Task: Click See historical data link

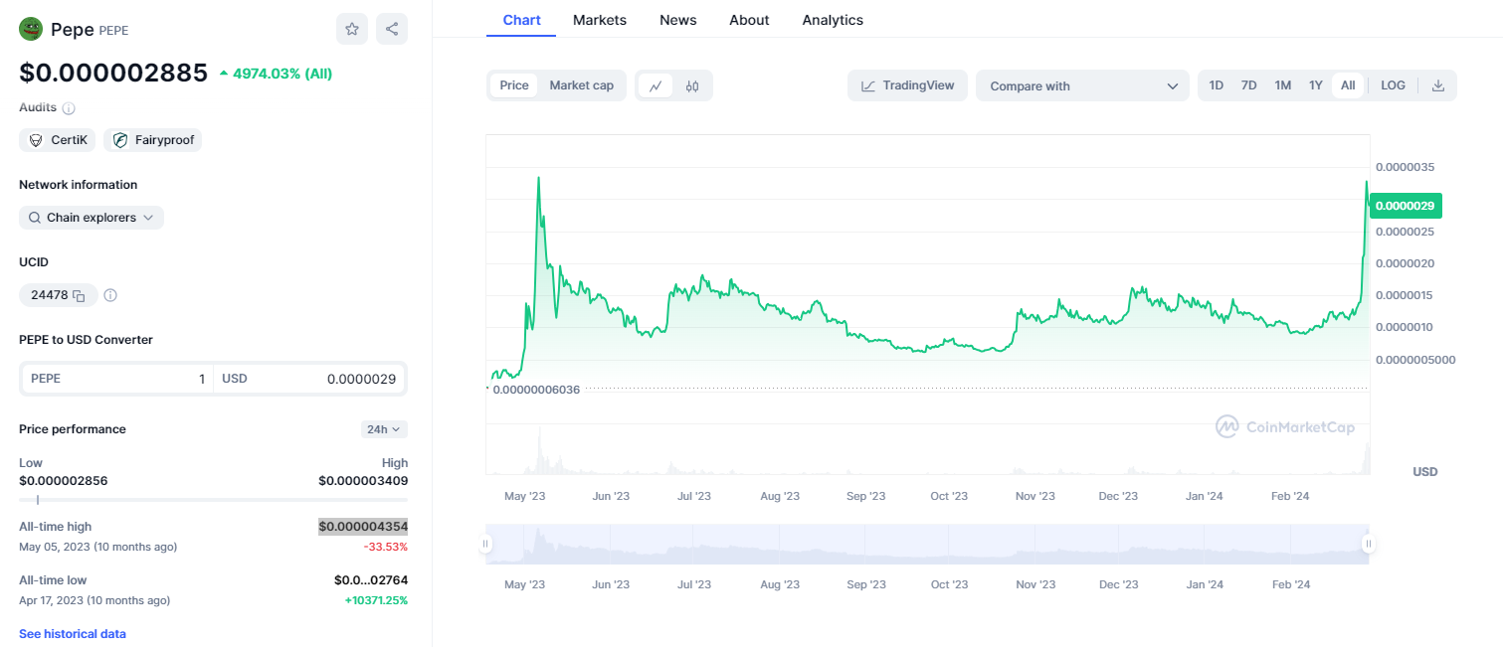Action: pos(73,633)
